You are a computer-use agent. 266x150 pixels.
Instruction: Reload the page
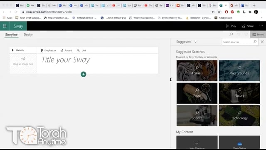pos(16,12)
